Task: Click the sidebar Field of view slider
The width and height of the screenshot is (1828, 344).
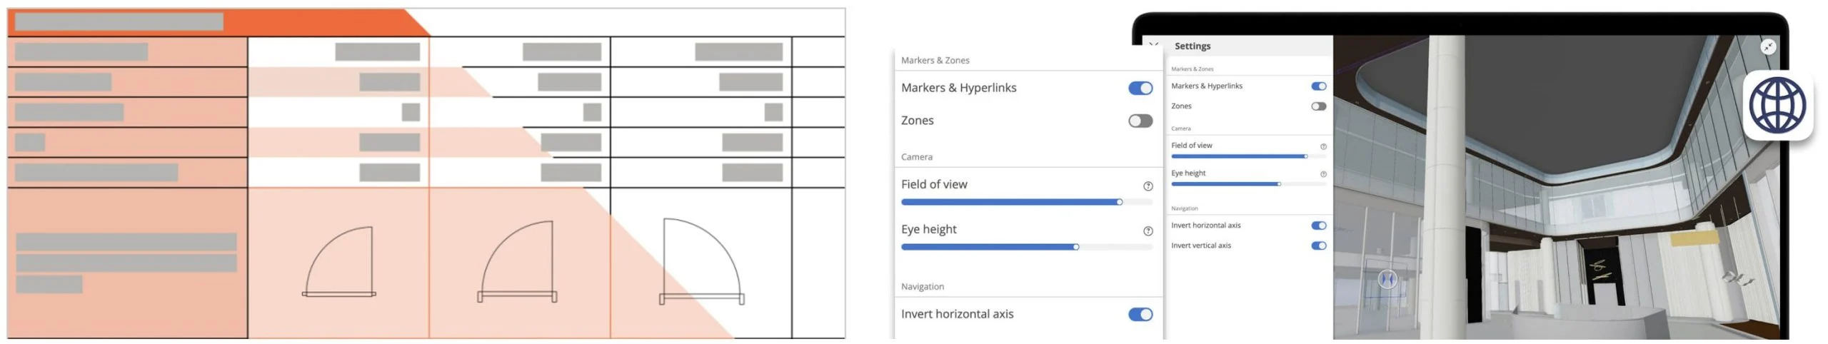Action: 1249,156
